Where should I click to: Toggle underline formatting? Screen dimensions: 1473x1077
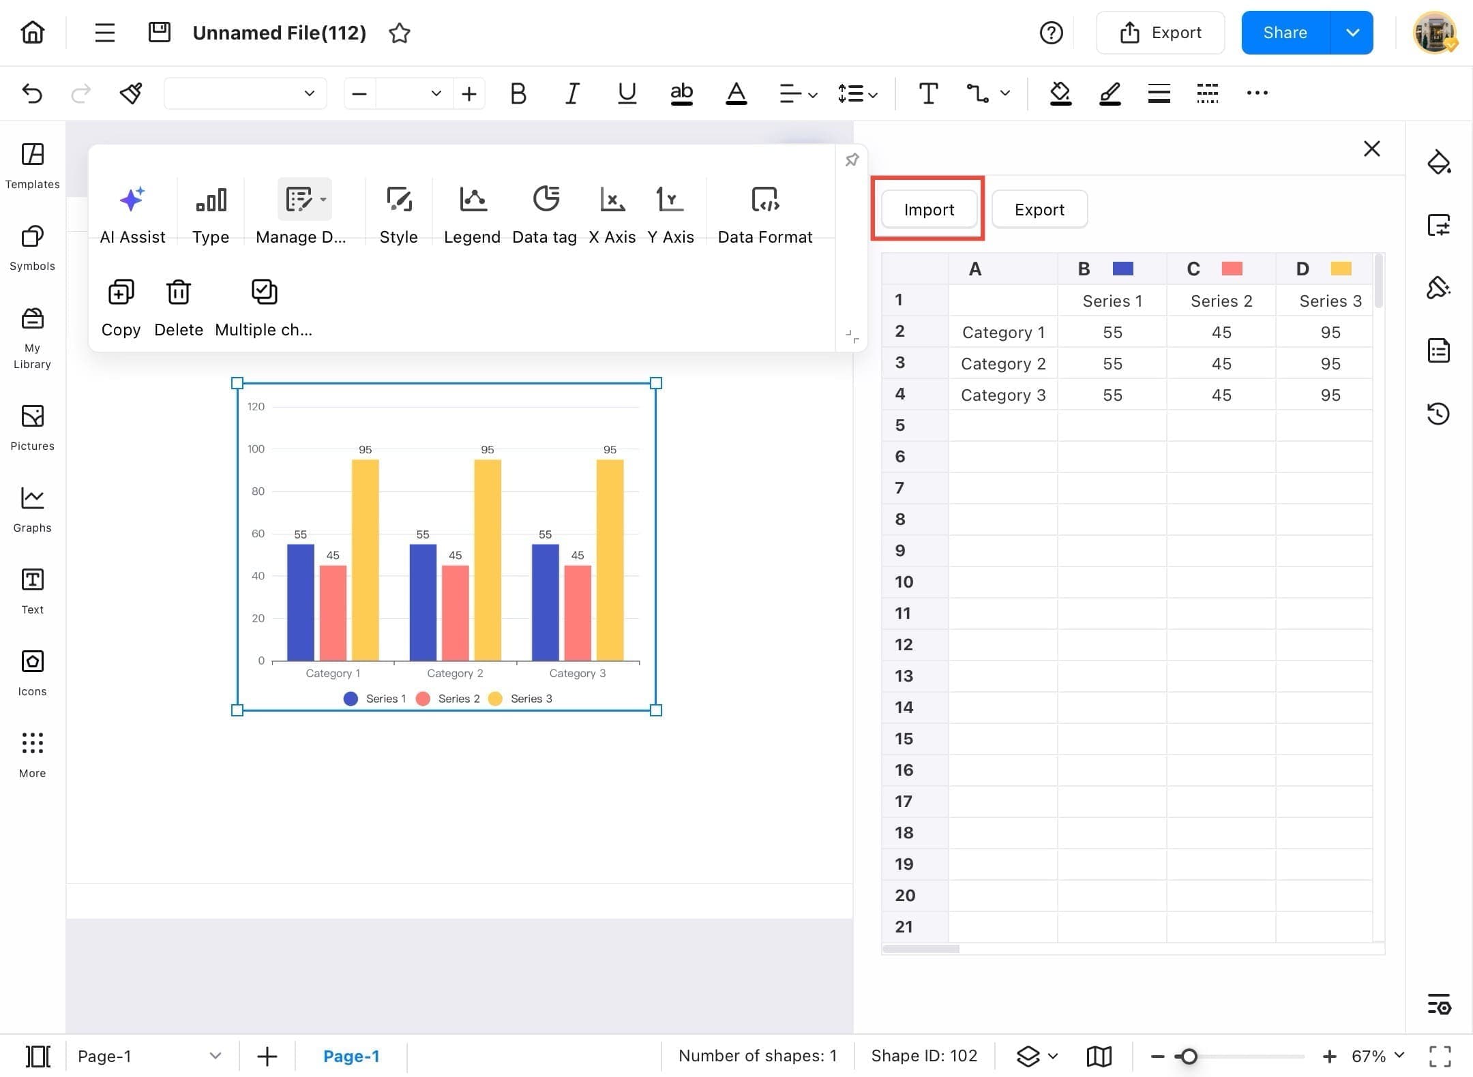(x=626, y=93)
